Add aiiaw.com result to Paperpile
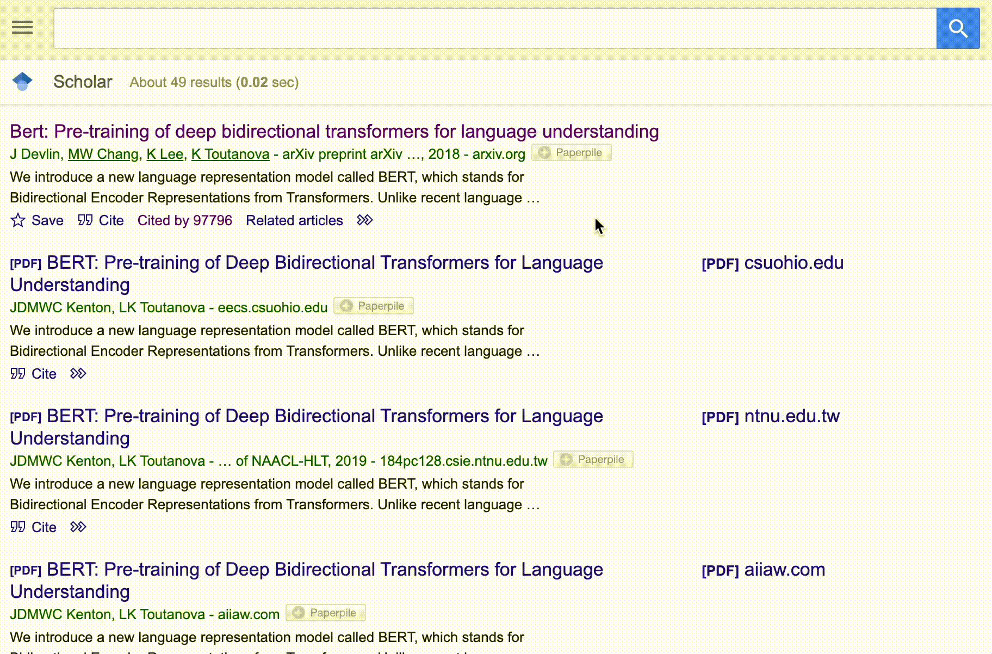 (x=325, y=613)
